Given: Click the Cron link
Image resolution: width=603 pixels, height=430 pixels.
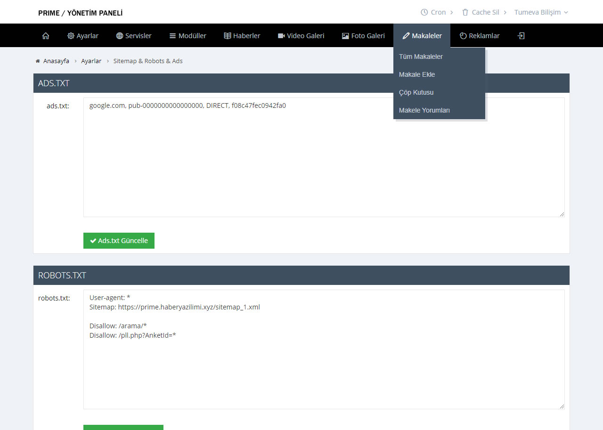Looking at the screenshot, I should click(x=438, y=12).
